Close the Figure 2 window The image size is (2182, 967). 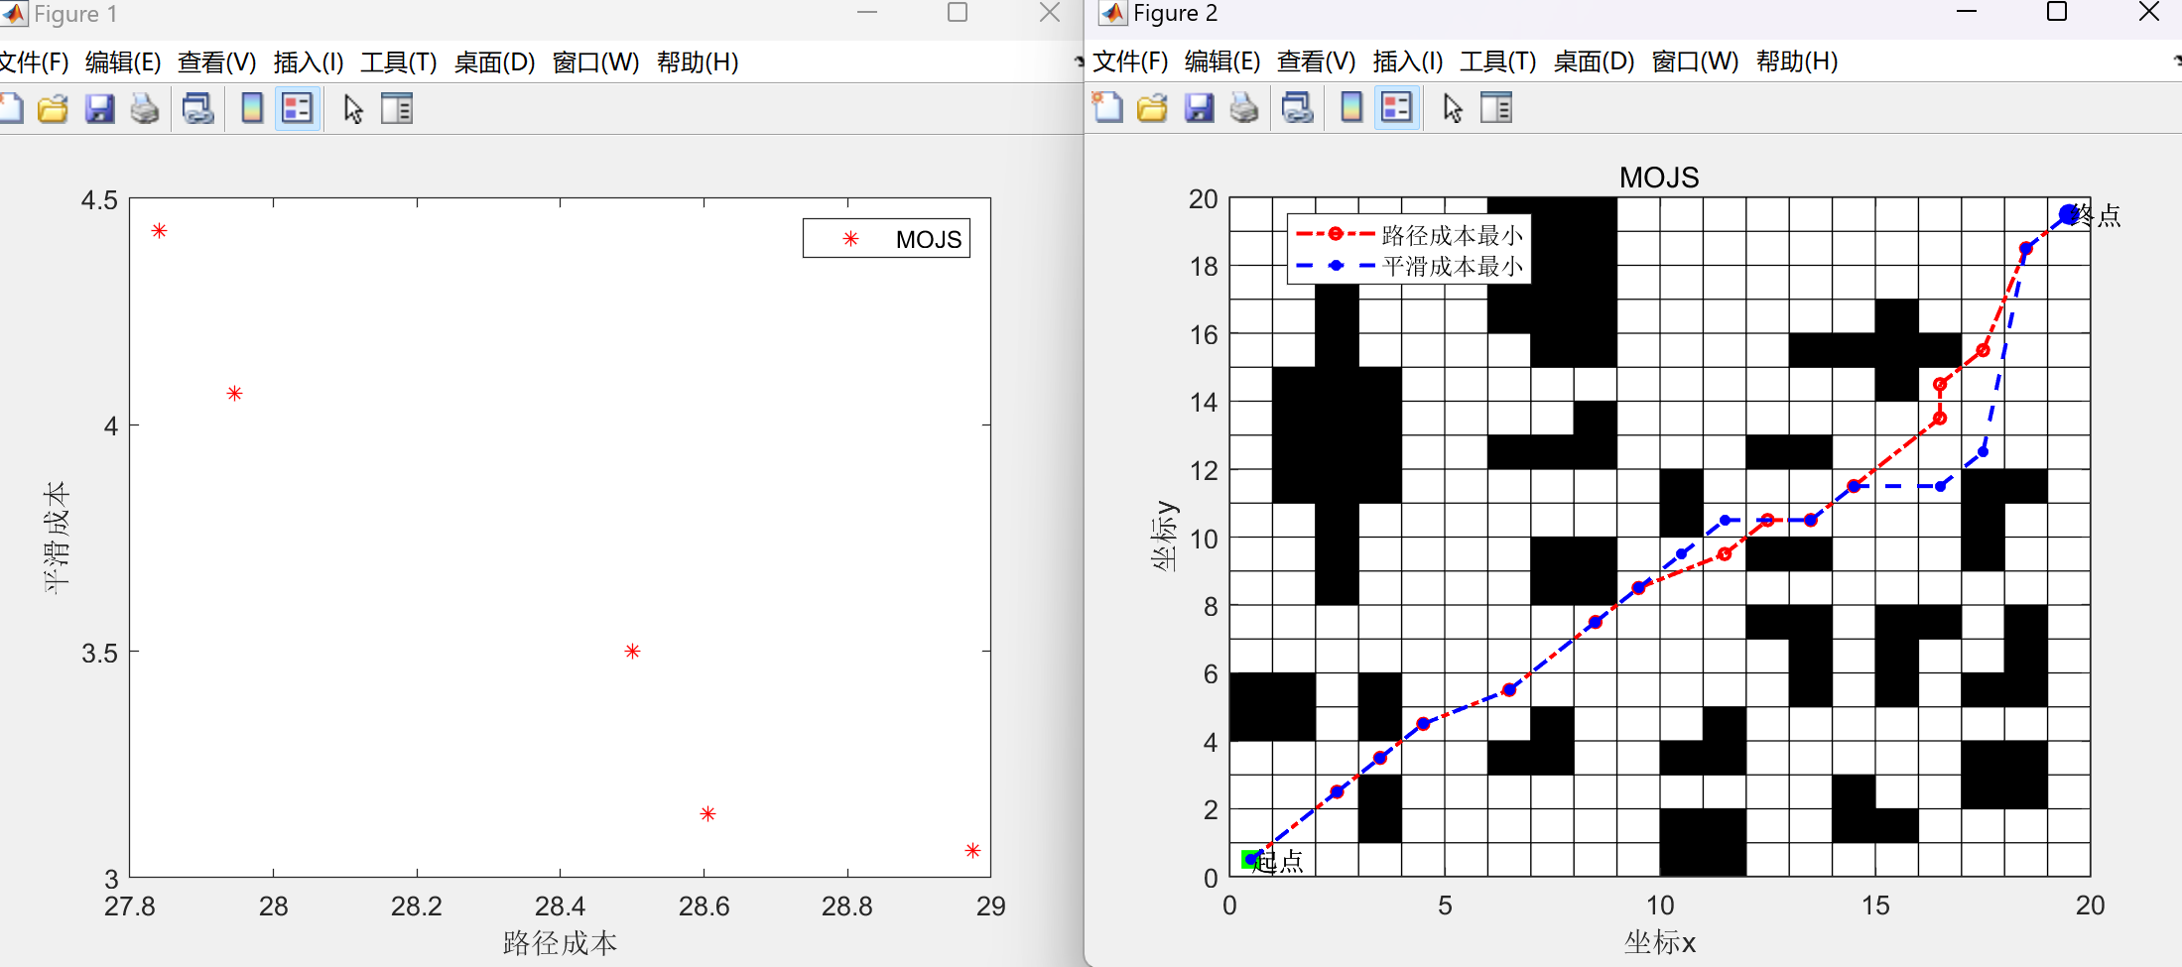pyautogui.click(x=2148, y=12)
